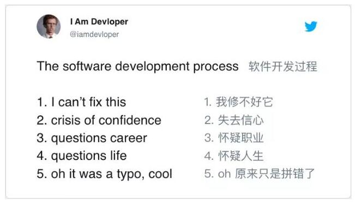Image resolution: width=356 pixels, height=204 pixels.
Task: Click the translation 怀疑人生
Action: coord(240,156)
